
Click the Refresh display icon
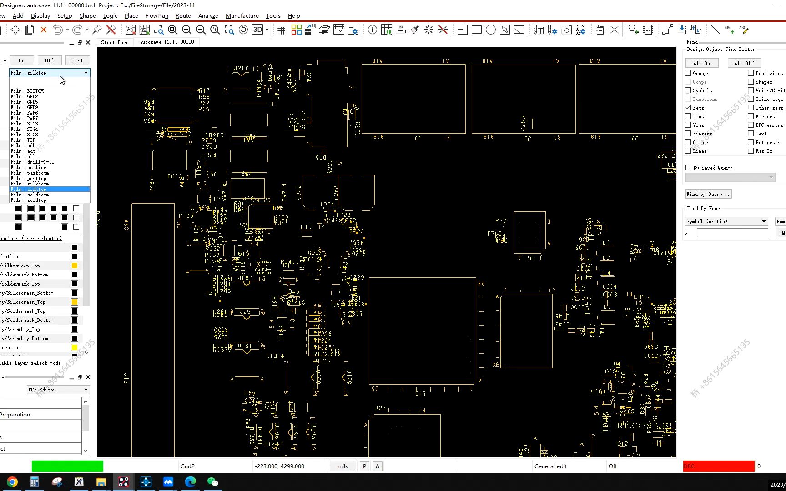pos(243,30)
